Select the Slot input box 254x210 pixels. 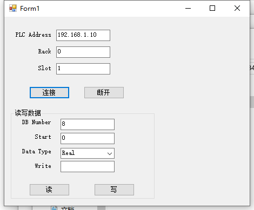(83, 69)
